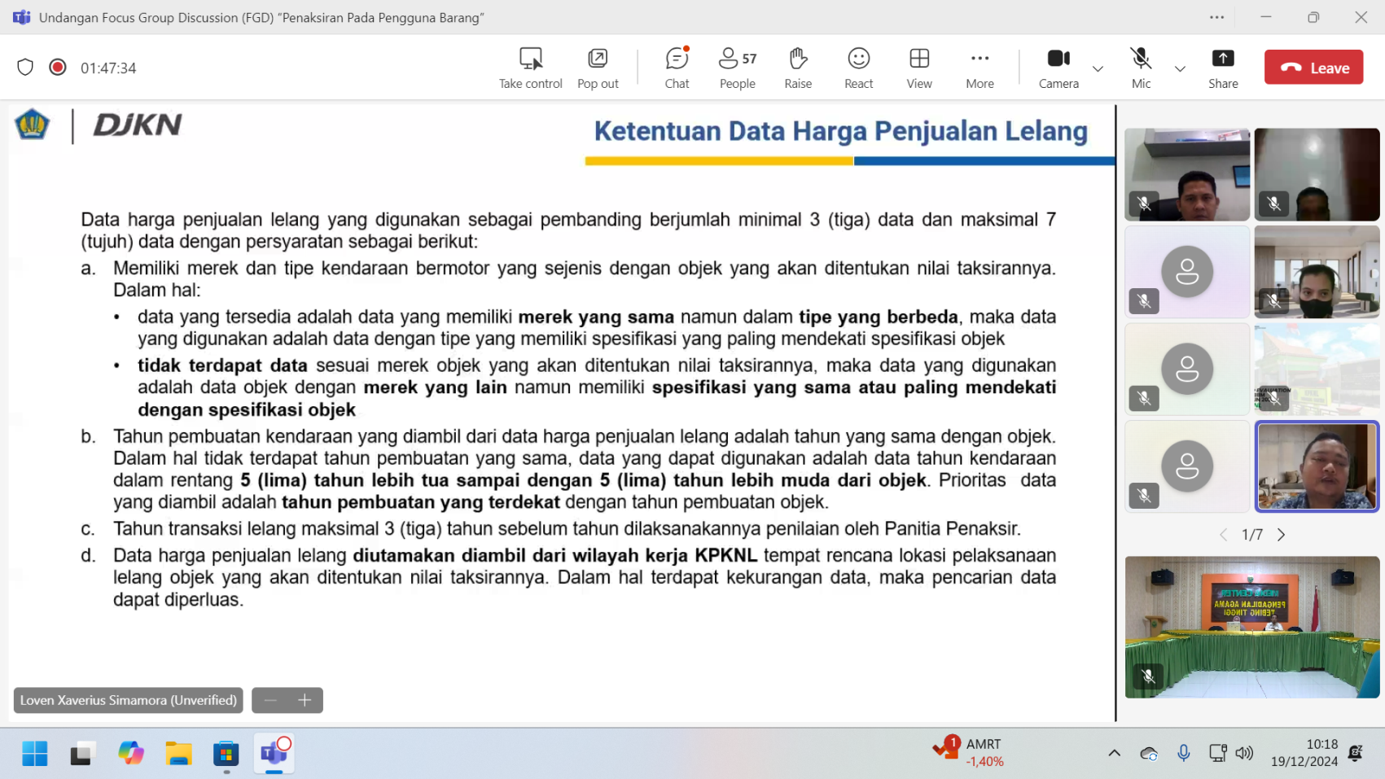The height and width of the screenshot is (779, 1385).
Task: Toggle your Camera on
Action: [1058, 67]
